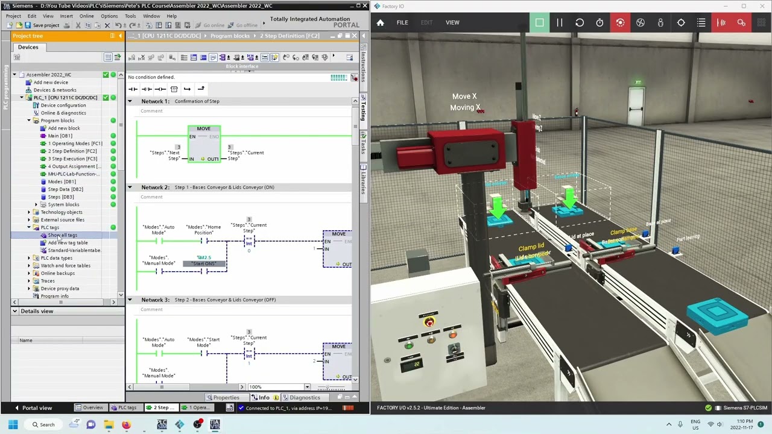Expand the System blocks folder
Screen dimensions: 772x434
36,204
